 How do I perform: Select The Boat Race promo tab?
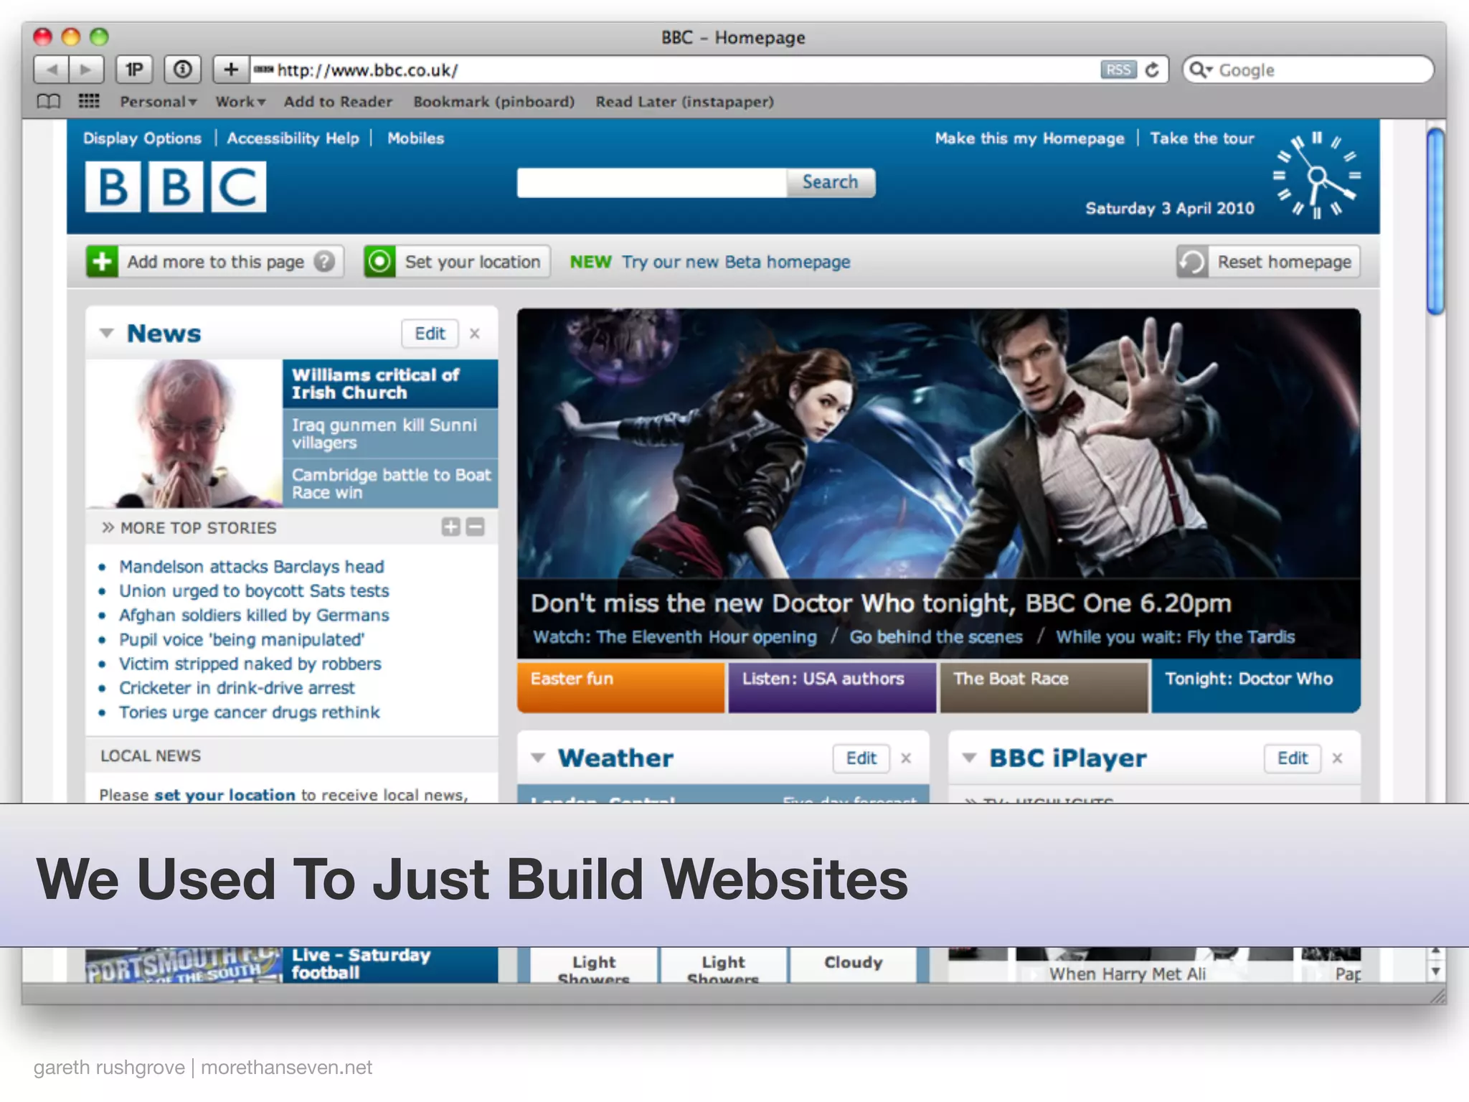pyautogui.click(x=1044, y=687)
